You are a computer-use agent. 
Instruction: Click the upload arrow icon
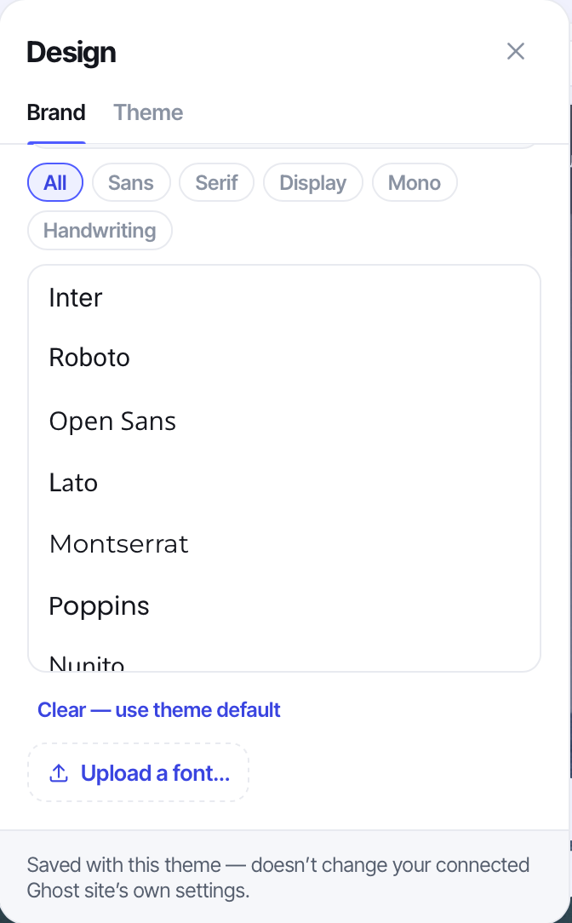pyautogui.click(x=58, y=773)
